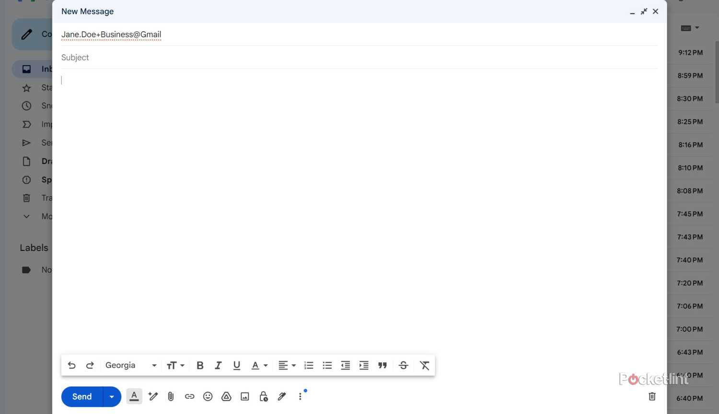Insert a hyperlink into the message
Image resolution: width=719 pixels, height=414 pixels.
189,396
